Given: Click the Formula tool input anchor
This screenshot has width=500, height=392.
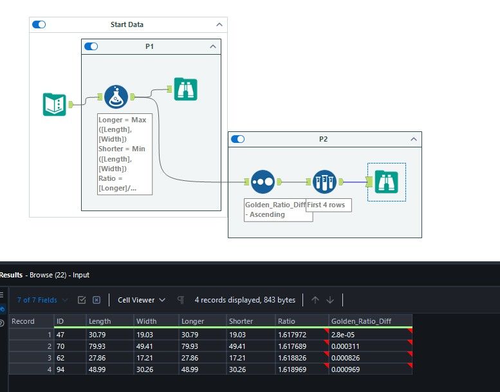Looking at the screenshot, I should (100, 97).
